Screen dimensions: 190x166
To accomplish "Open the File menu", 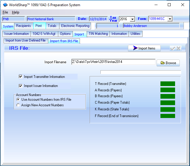I will pos(5,12).
